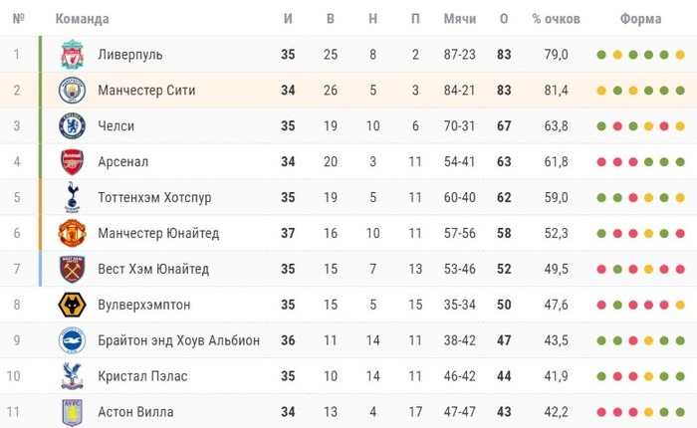Sort table by Команда column header
Screen dimensions: 697x428
pyautogui.click(x=83, y=19)
